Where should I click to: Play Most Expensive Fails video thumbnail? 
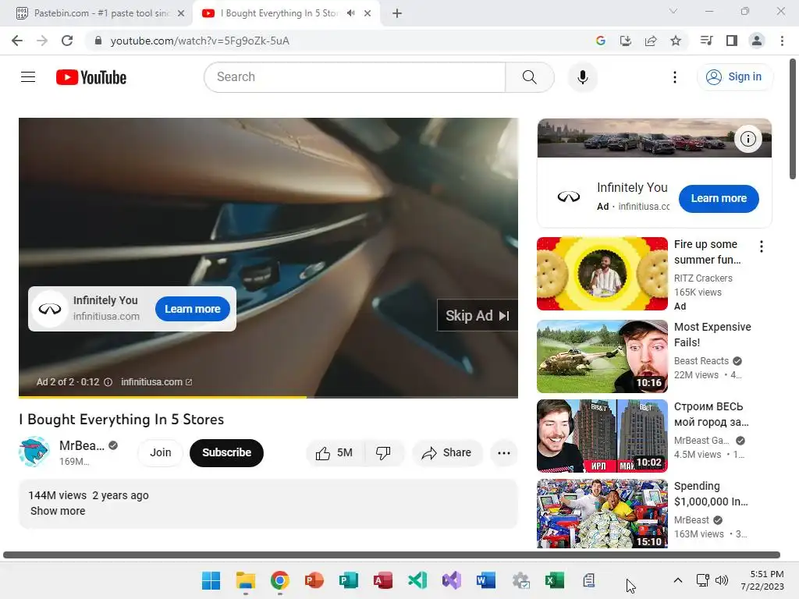pos(602,356)
